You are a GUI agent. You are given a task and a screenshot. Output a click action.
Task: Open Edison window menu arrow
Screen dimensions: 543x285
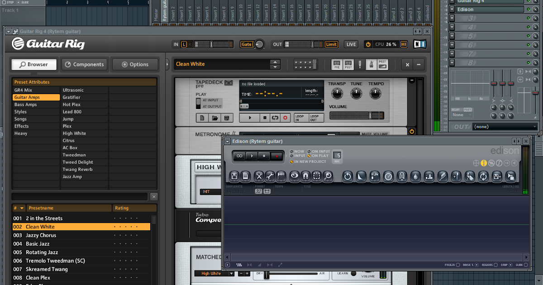(228, 142)
